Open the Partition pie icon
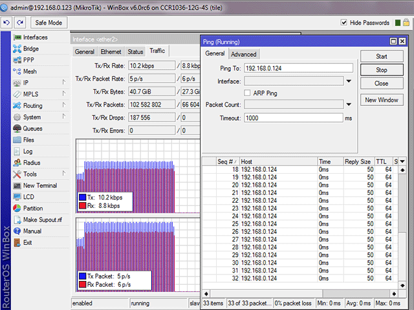Screen dimensions: 414x310 coord(17,208)
